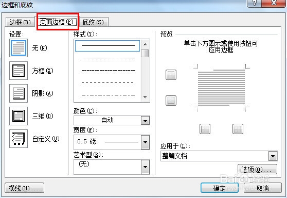Screen dimensions: 287x198
Task: Select the 无 (None) border setting icon
Action: point(19,48)
